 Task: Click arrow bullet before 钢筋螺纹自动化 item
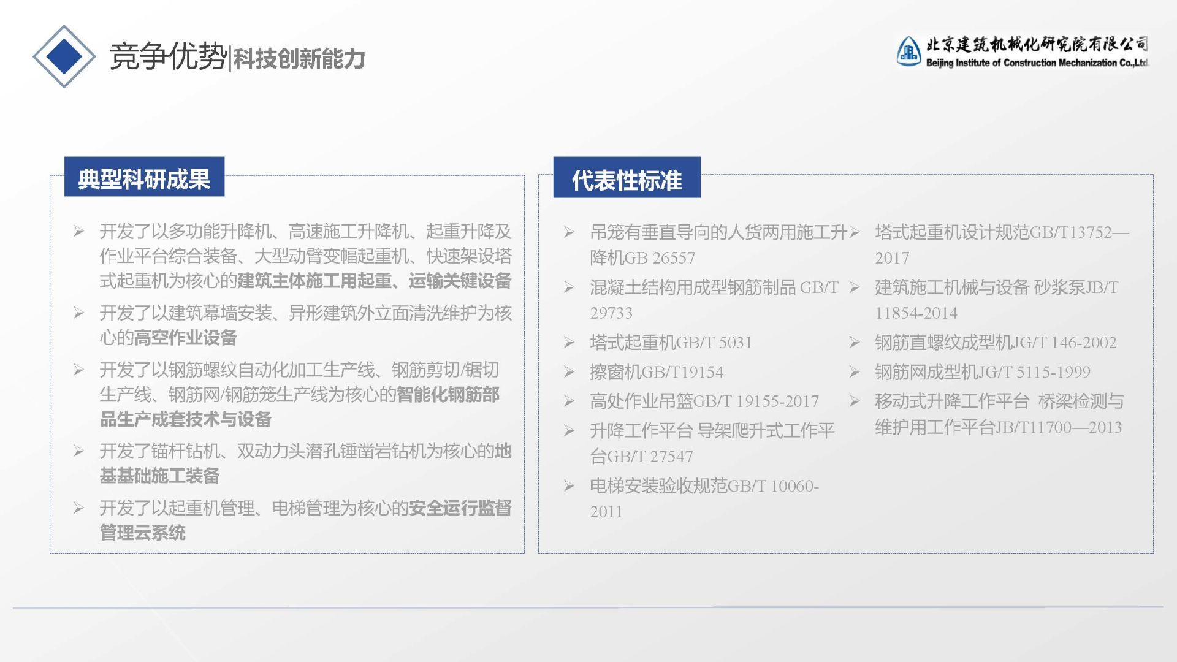pyautogui.click(x=79, y=370)
